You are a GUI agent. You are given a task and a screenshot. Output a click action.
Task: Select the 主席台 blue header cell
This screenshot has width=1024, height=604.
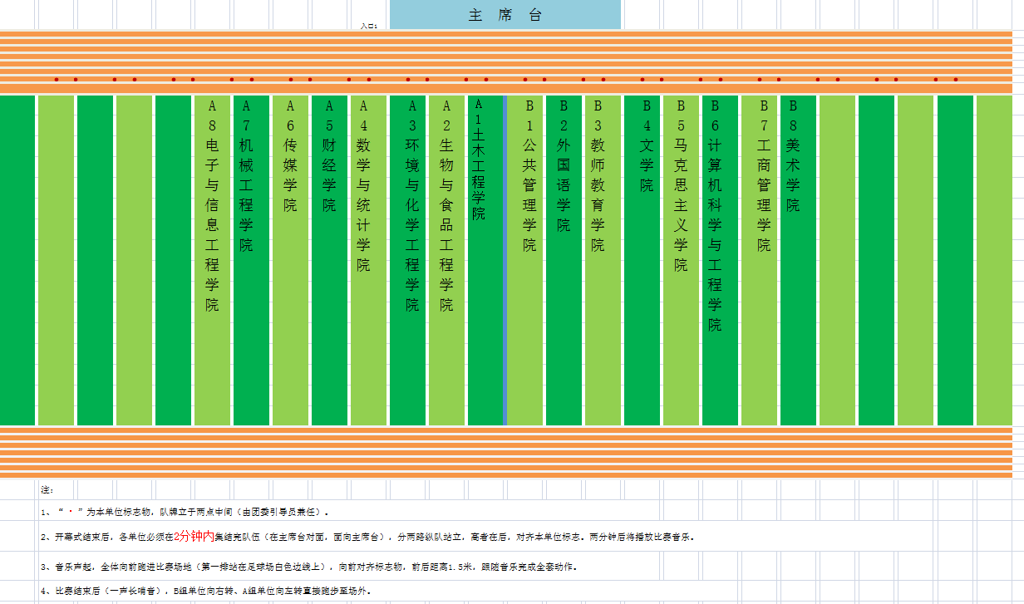tap(505, 15)
